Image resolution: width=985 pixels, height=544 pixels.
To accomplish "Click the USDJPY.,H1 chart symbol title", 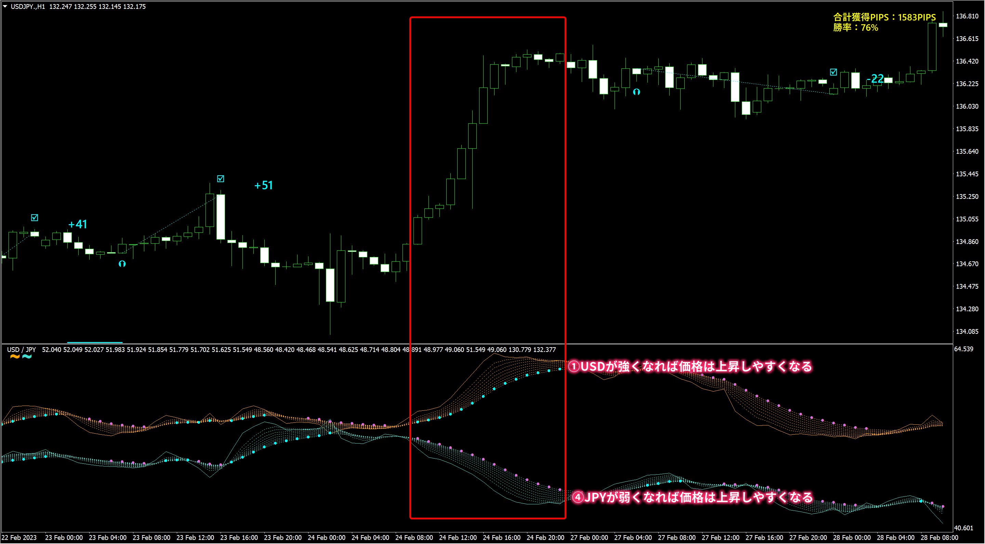I will pyautogui.click(x=27, y=6).
